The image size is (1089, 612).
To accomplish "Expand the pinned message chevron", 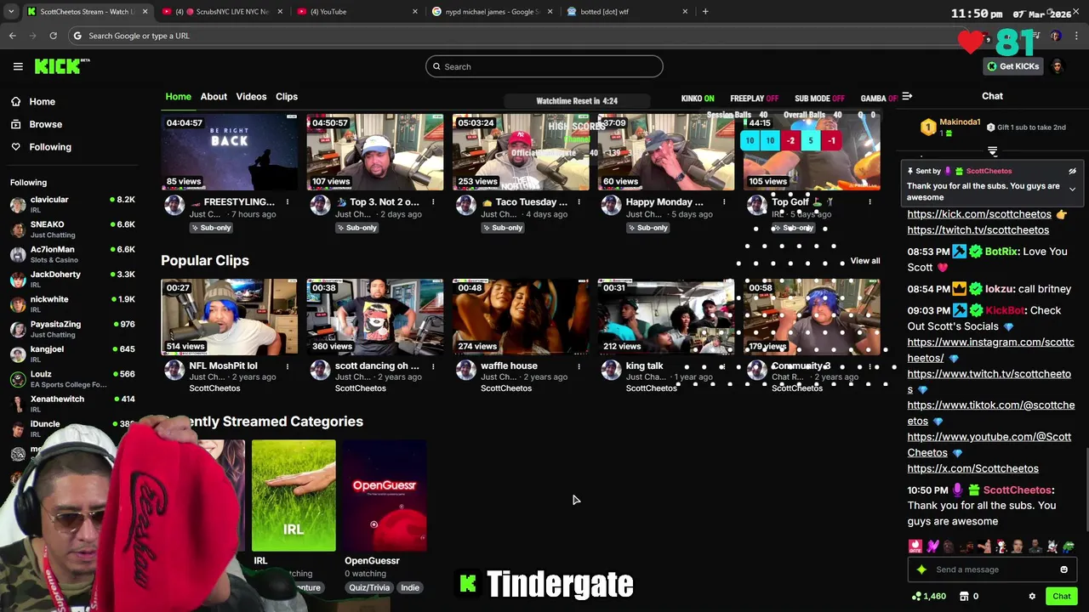I will click(x=1072, y=189).
